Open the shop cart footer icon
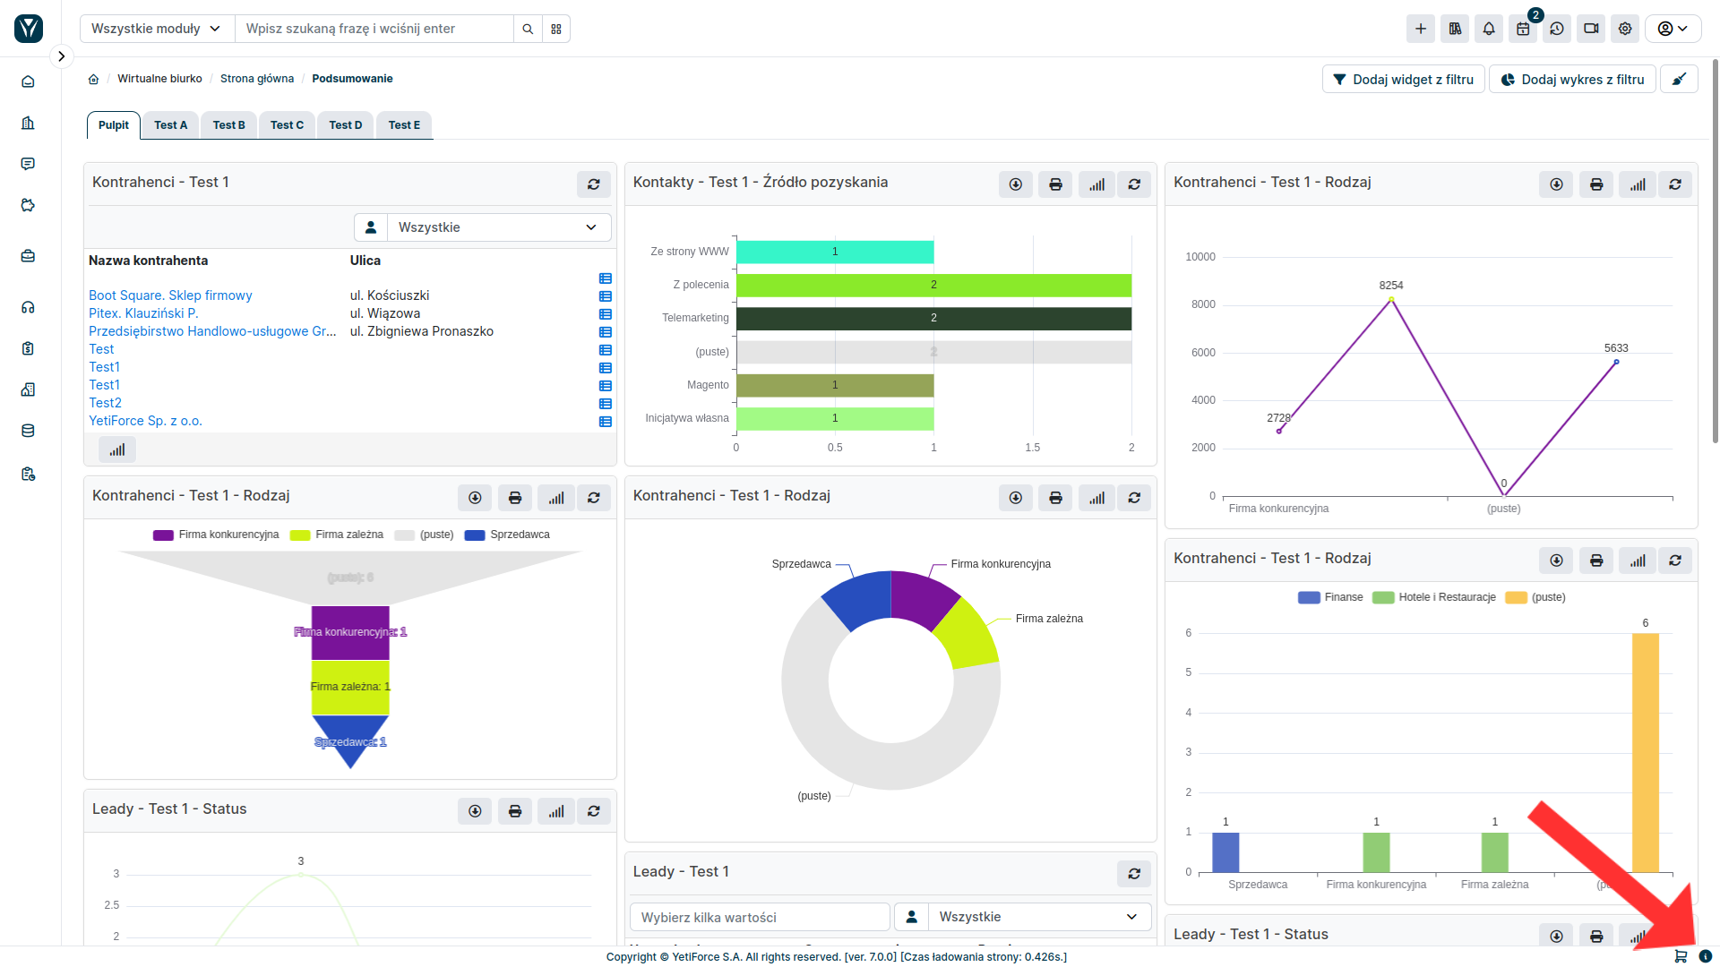Screen dimensions: 1720x967 coord(1681,956)
